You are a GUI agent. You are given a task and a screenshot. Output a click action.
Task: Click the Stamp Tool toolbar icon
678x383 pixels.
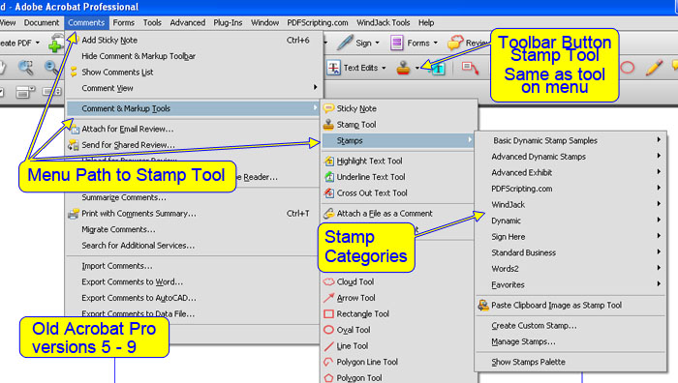click(x=403, y=68)
